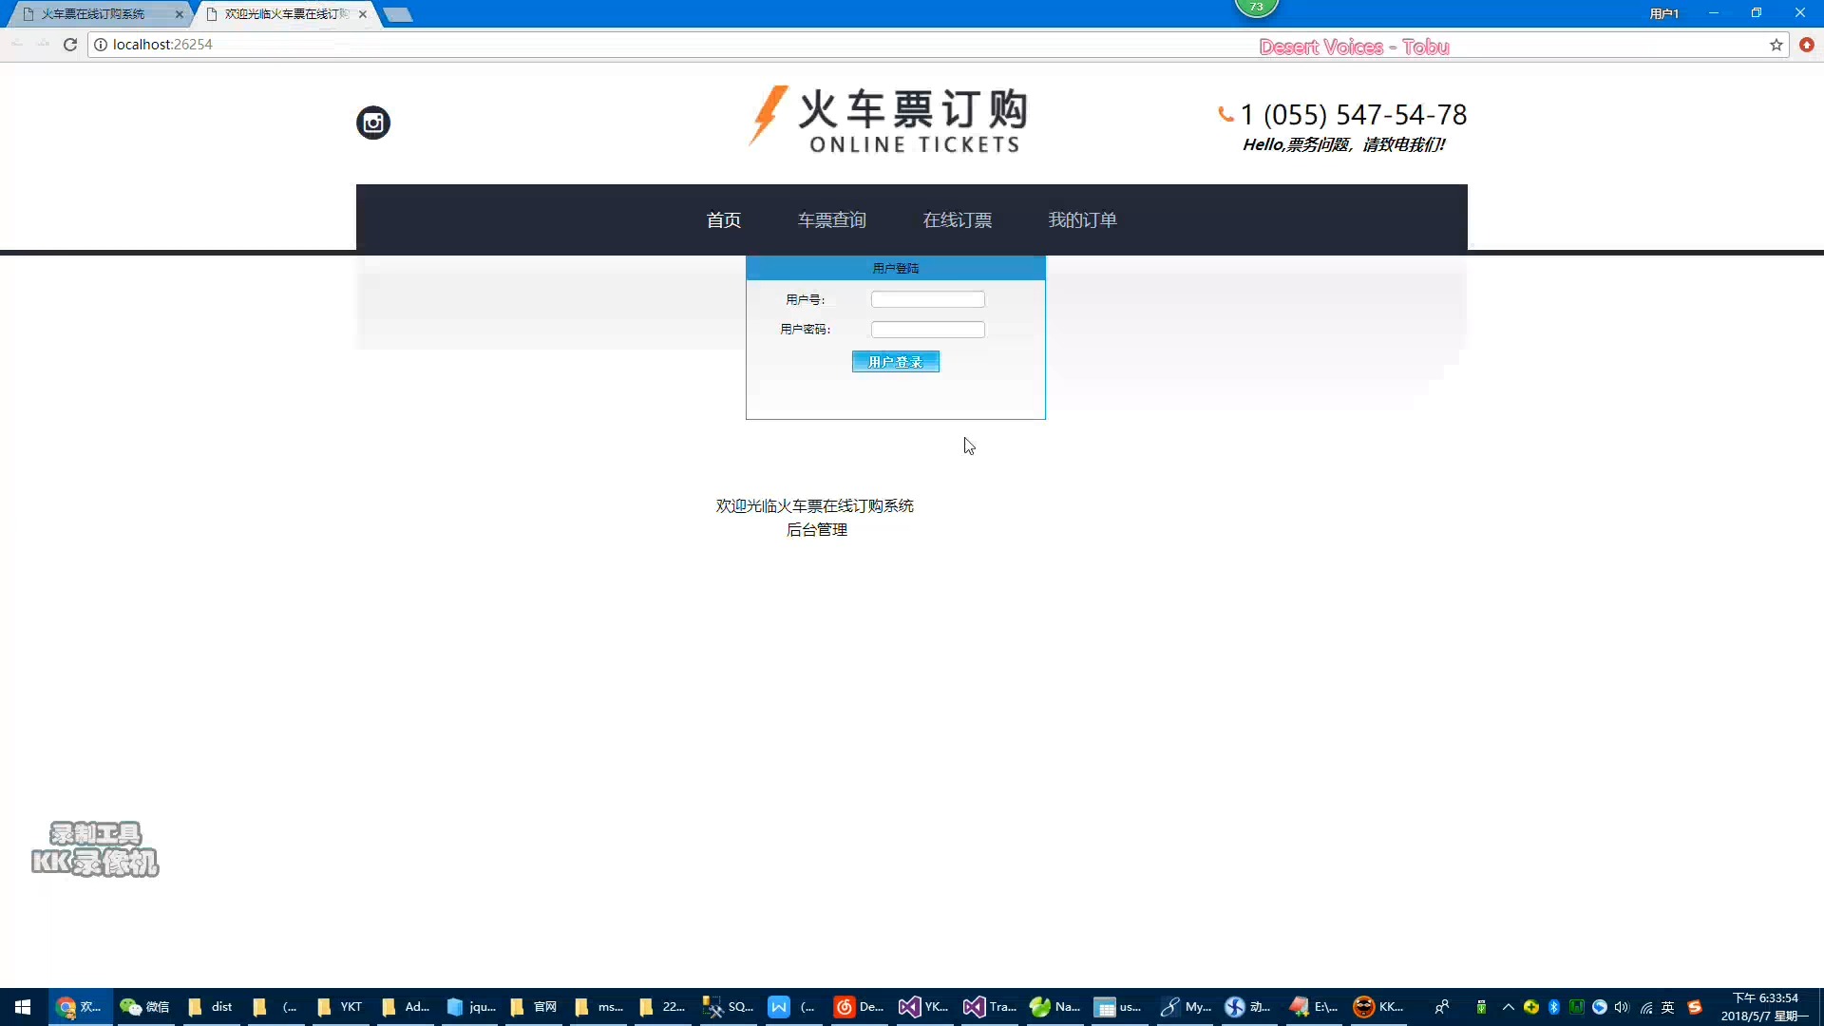Image resolution: width=1824 pixels, height=1026 pixels.
Task: Click the red extension icon beside the bookmark star
Action: tap(1807, 45)
